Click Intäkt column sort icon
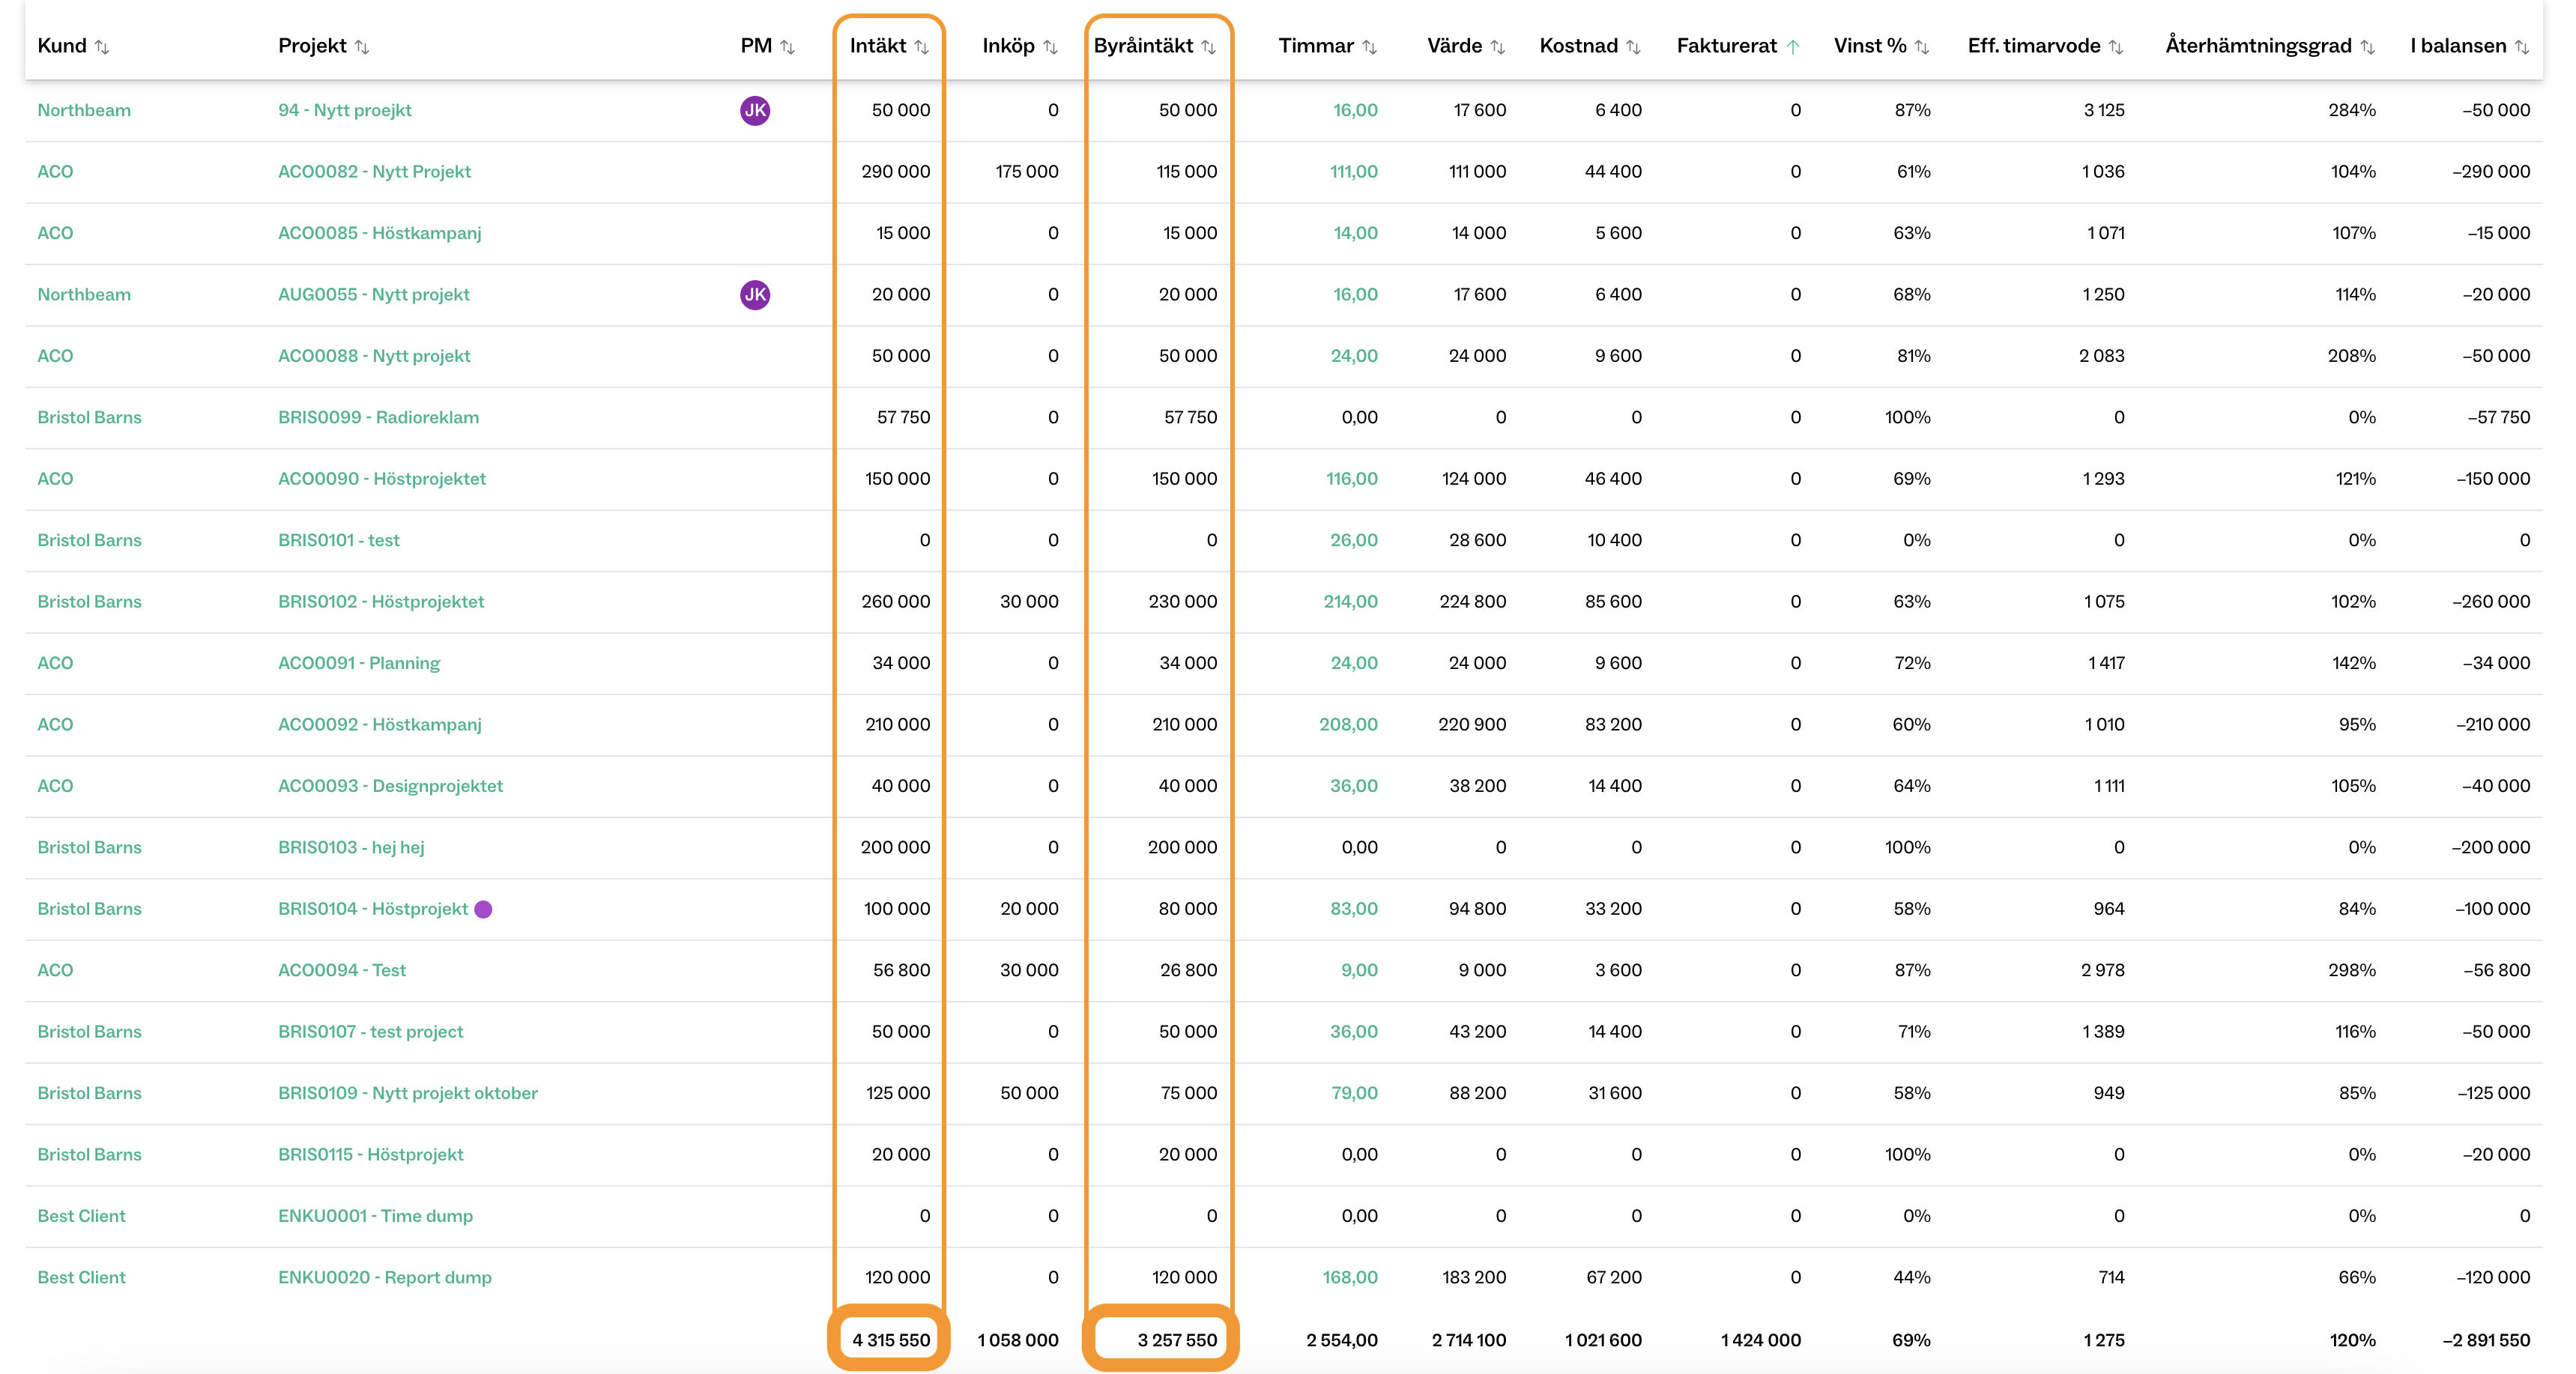 (x=921, y=47)
